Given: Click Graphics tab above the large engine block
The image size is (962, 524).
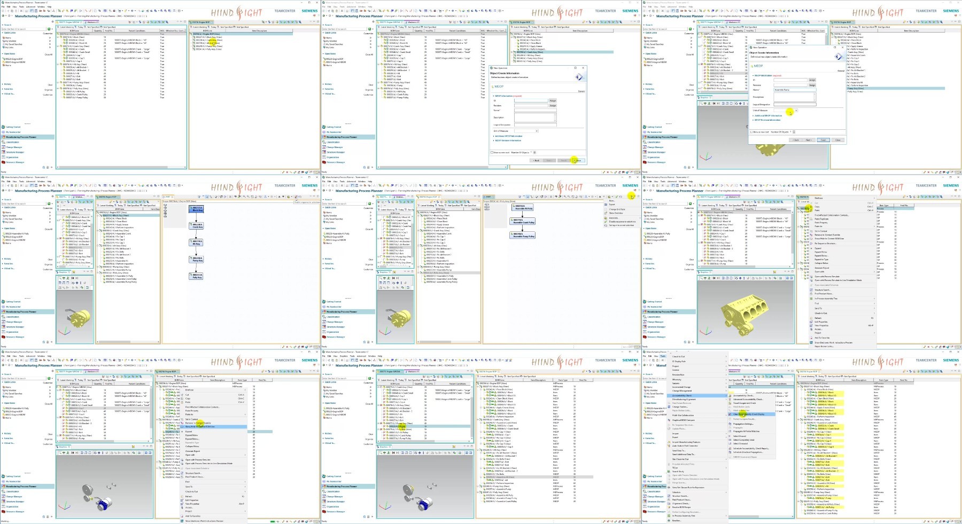Looking at the screenshot, I should 704,272.
